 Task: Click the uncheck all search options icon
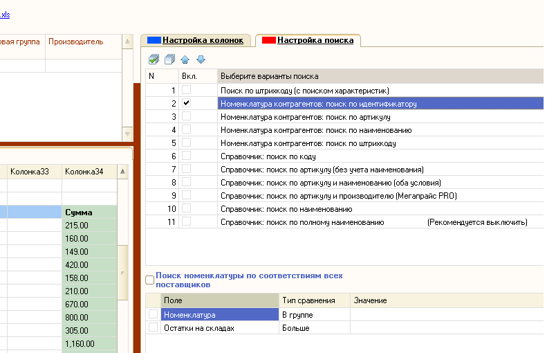[169, 60]
